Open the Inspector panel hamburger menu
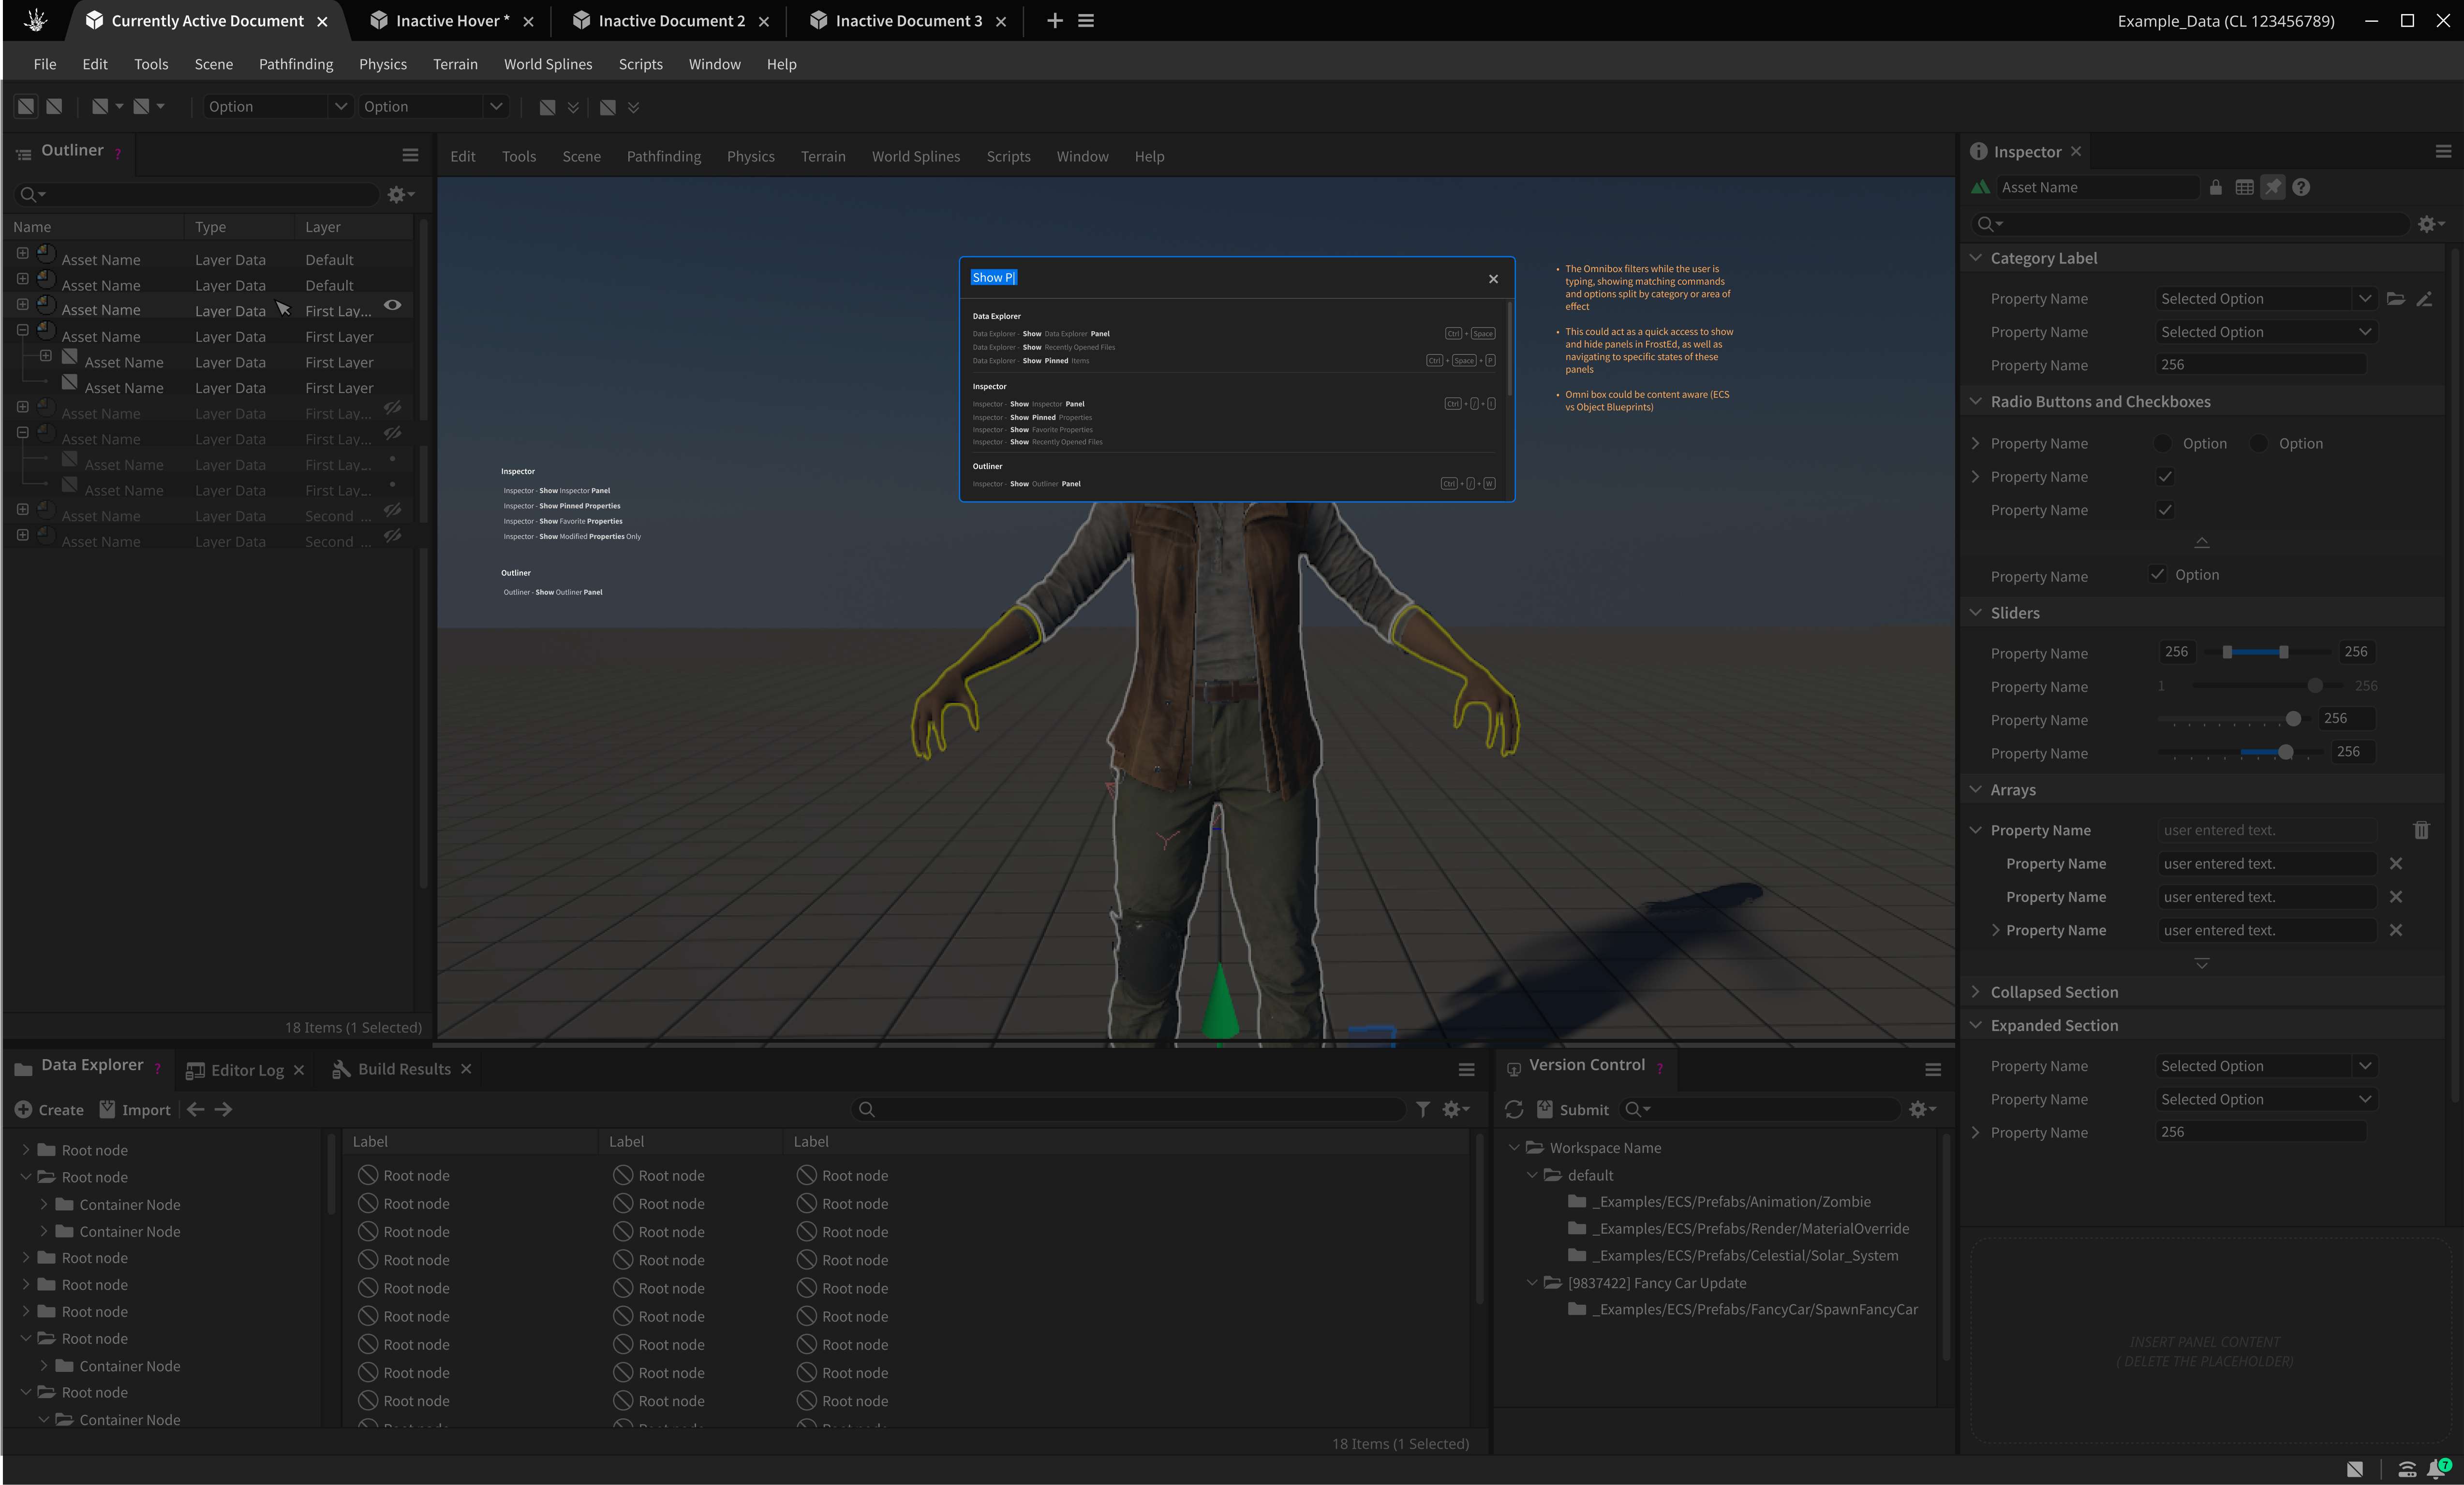Image resolution: width=2464 pixels, height=1485 pixels. point(2443,151)
